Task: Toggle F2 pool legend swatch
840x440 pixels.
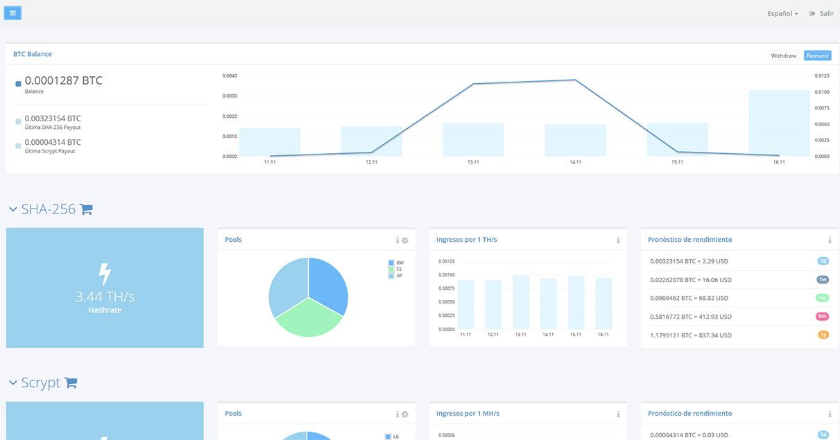Action: pyautogui.click(x=391, y=269)
